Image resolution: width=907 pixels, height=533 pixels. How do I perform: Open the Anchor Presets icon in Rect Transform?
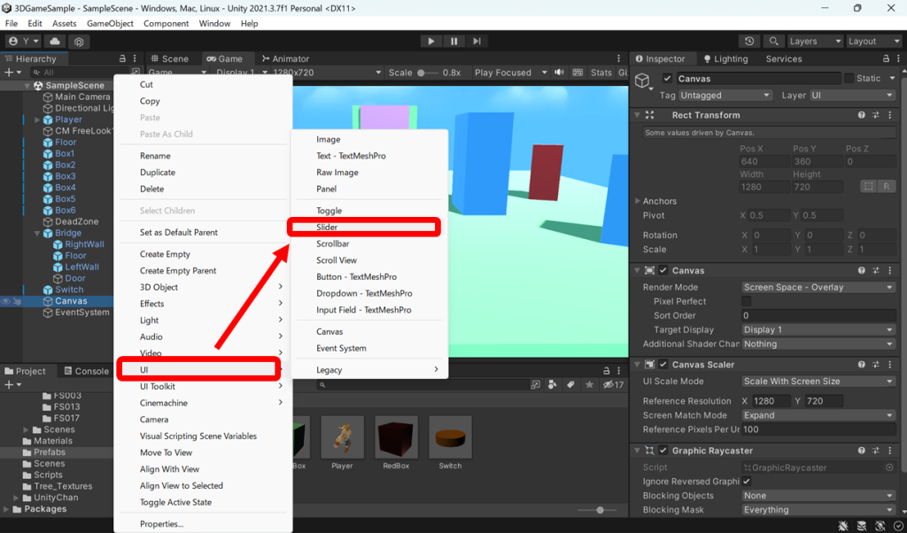(x=869, y=186)
